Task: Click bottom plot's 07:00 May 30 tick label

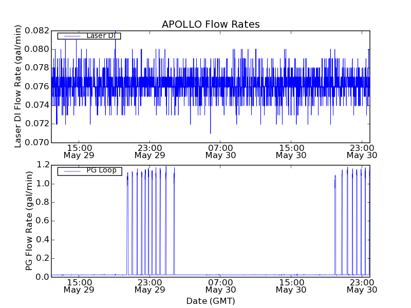Action: click(220, 286)
